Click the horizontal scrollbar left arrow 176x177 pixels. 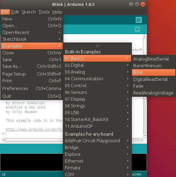tap(4, 140)
